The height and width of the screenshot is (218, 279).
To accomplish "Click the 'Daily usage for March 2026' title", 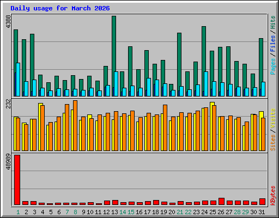I will [x=60, y=8].
